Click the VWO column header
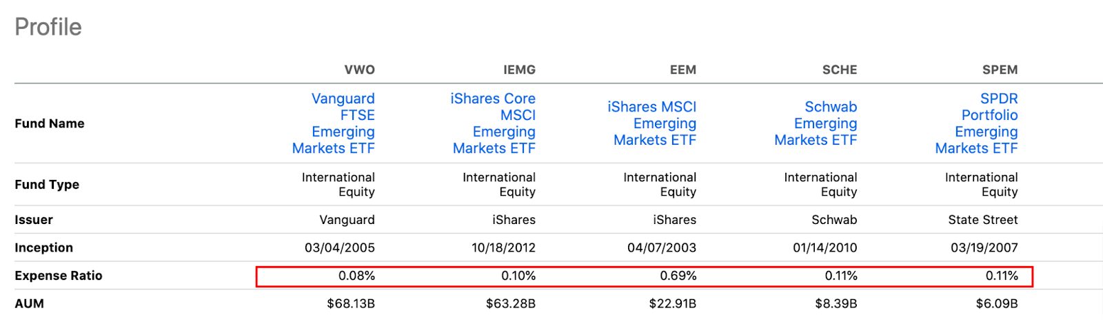 click(359, 70)
